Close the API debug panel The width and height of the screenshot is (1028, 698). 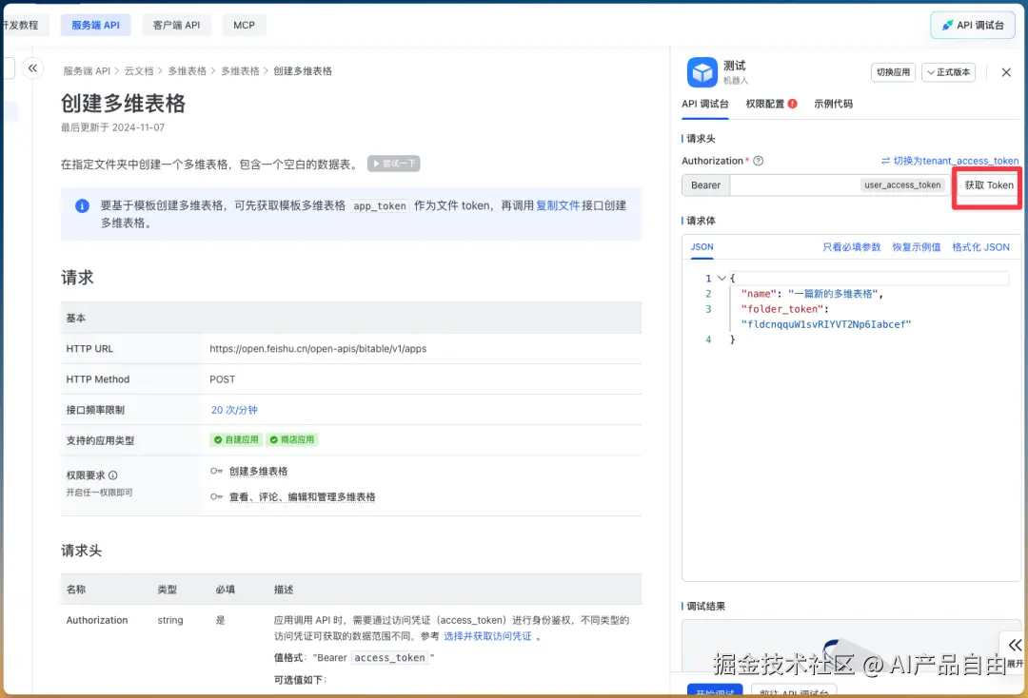click(1006, 72)
